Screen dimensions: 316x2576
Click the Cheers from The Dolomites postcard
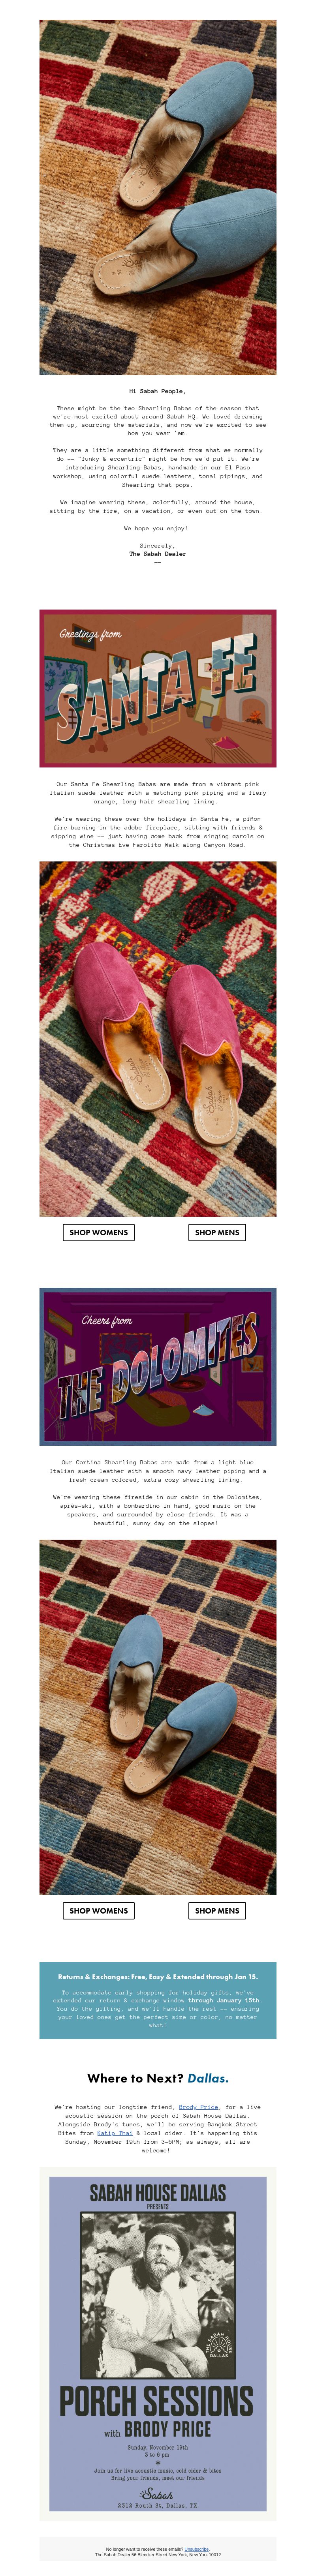click(x=158, y=1366)
